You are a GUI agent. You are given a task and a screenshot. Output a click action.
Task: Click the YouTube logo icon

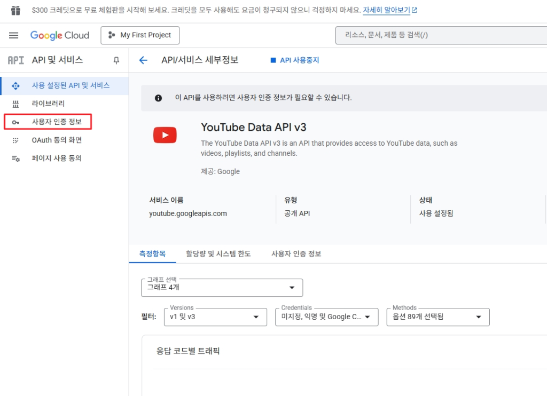tap(165, 136)
